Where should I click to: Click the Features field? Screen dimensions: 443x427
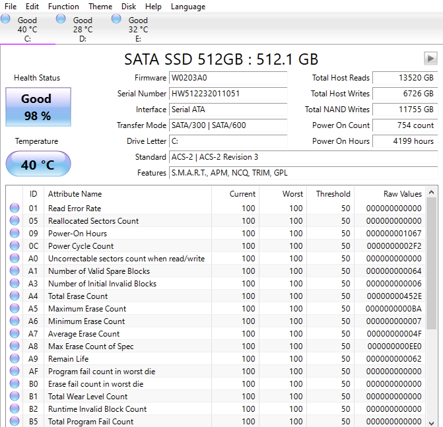click(x=304, y=172)
